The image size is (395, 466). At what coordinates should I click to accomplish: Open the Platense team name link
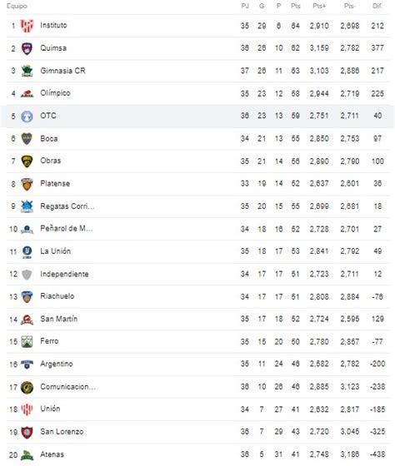pyautogui.click(x=55, y=183)
